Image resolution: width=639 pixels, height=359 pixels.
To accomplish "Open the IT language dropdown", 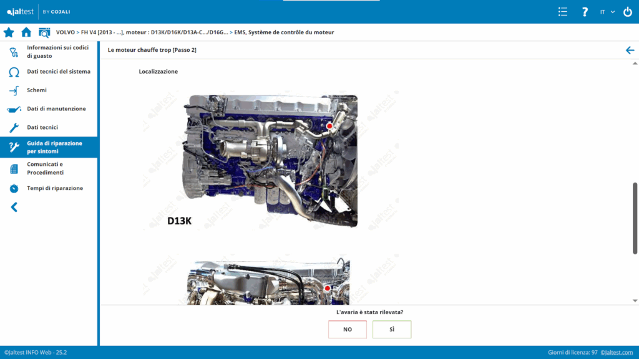I will point(607,12).
